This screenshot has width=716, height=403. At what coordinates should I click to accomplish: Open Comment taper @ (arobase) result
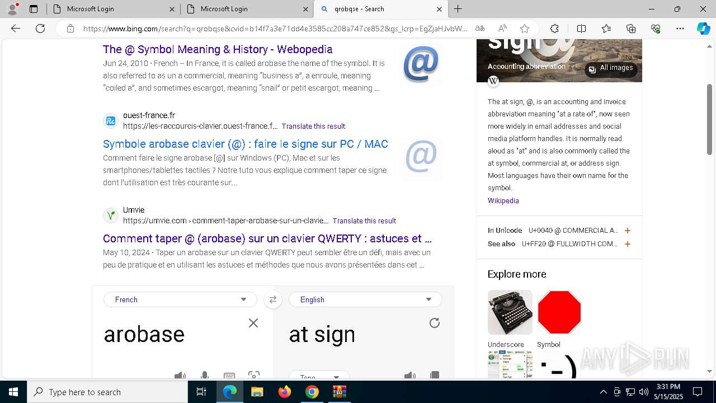pos(267,238)
